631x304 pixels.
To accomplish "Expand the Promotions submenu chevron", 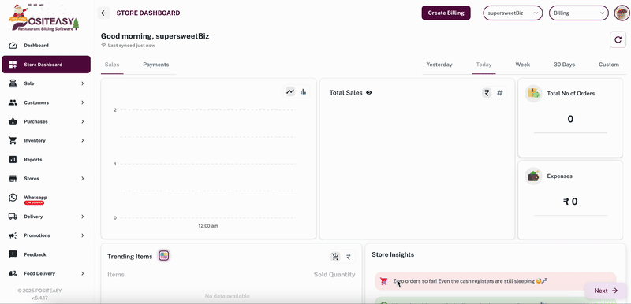I will [83, 235].
